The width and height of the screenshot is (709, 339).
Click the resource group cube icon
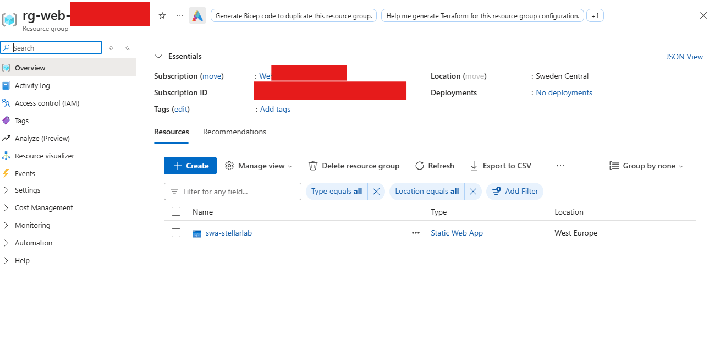9,19
